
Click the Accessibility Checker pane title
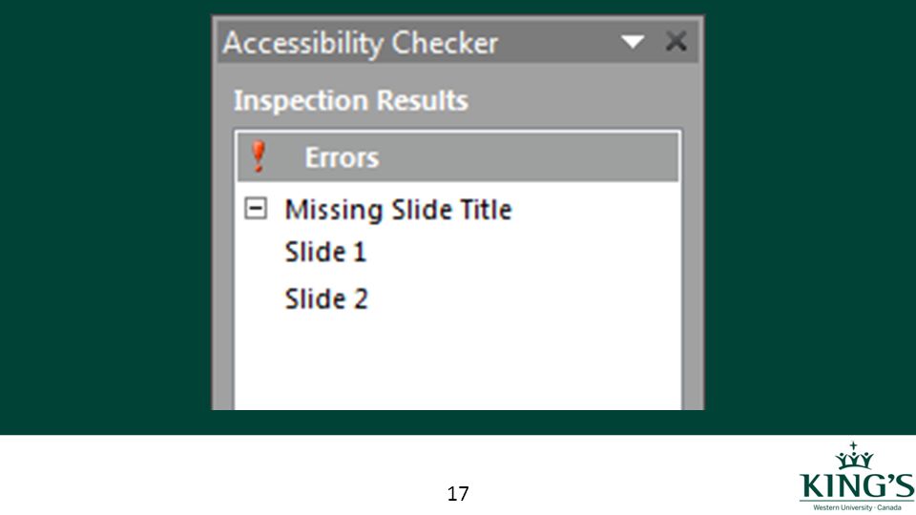point(360,43)
